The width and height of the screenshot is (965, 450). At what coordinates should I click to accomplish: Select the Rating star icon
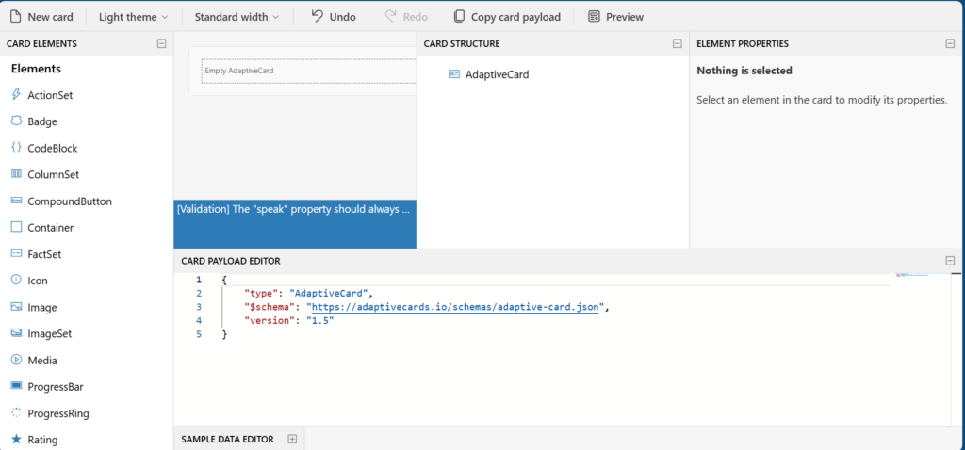(x=16, y=439)
